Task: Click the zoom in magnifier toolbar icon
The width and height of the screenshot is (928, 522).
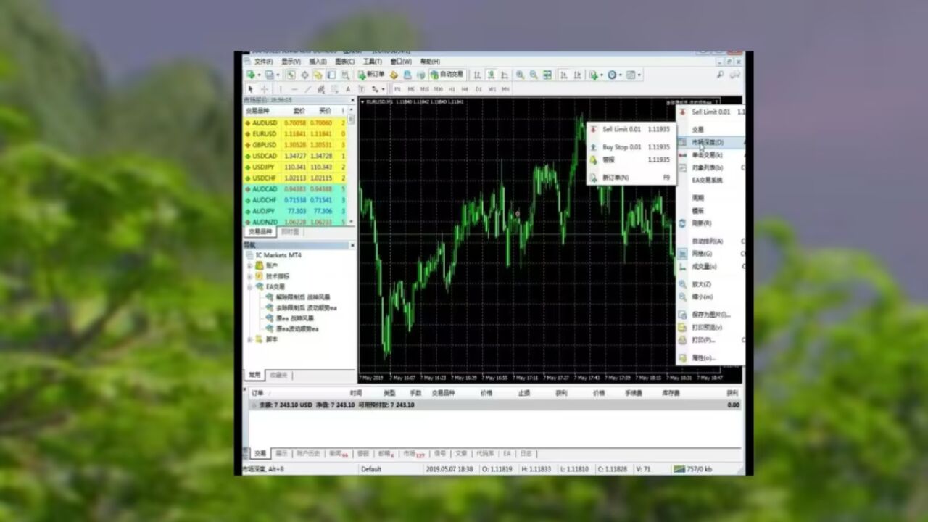Action: pyautogui.click(x=520, y=75)
